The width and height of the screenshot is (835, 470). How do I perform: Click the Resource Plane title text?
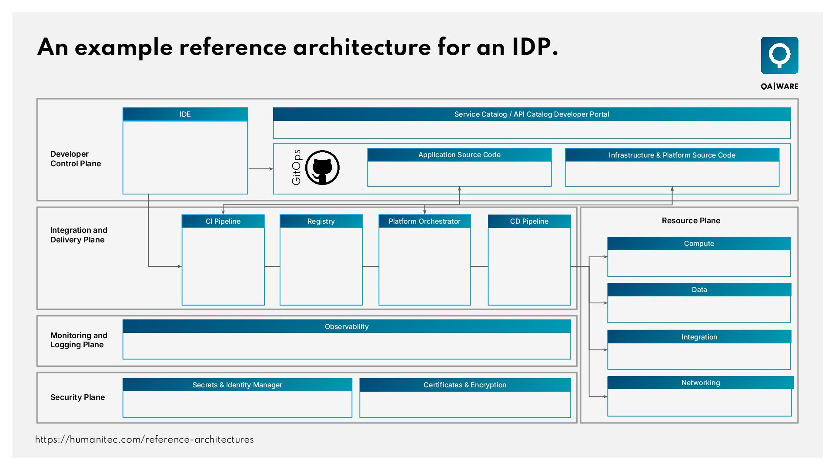[691, 221]
